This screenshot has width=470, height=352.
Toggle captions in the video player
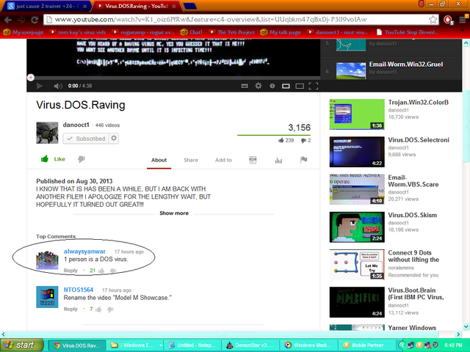point(245,87)
